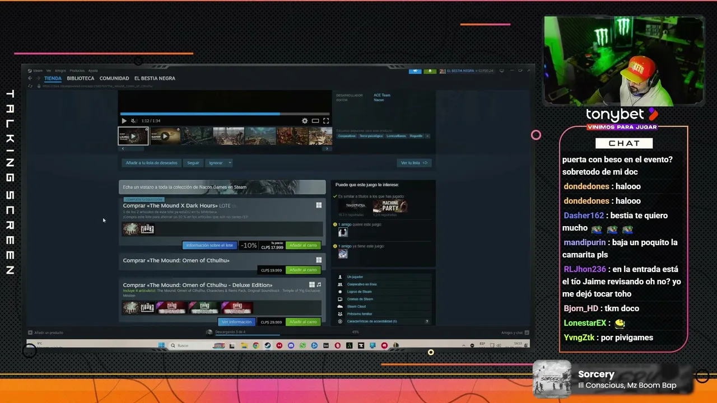
Task: Open Steam notifications bell
Action: (430, 71)
